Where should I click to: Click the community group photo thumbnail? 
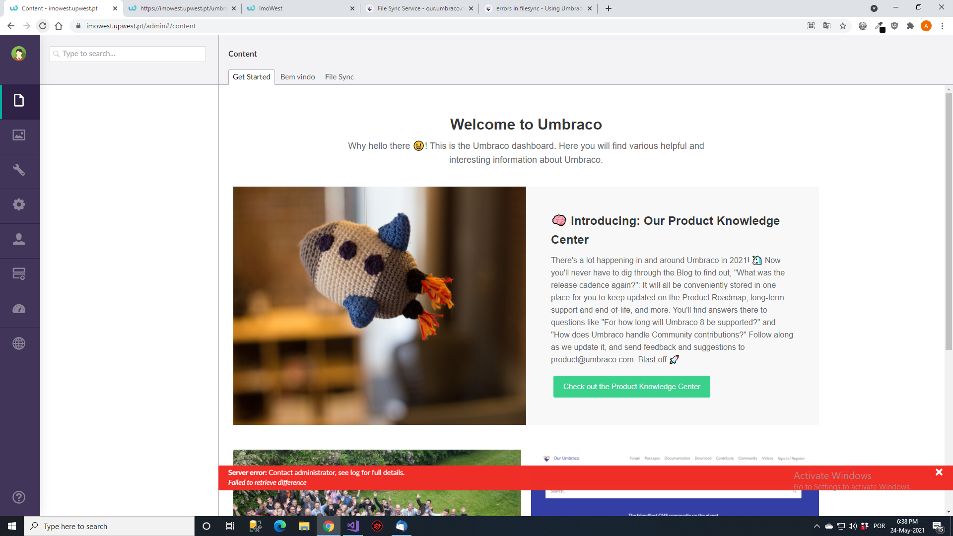(377, 483)
